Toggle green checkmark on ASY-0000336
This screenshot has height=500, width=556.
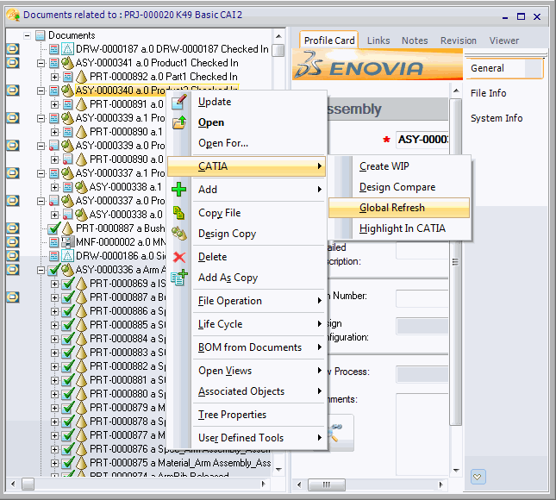point(53,270)
